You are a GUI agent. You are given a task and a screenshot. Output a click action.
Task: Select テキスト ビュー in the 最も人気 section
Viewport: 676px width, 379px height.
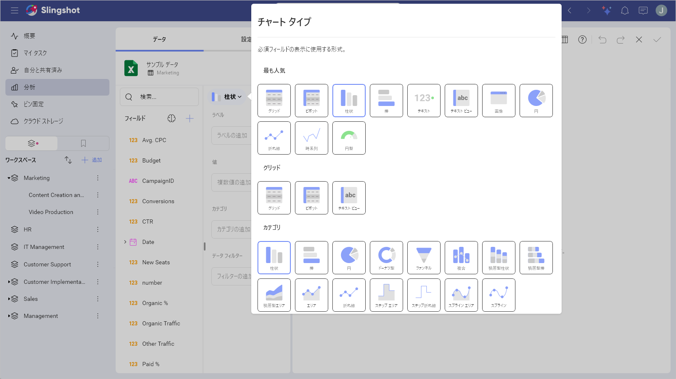[461, 101]
